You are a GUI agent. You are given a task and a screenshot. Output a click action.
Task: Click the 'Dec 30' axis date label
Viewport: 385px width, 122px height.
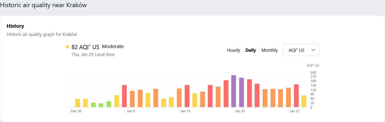point(76,111)
